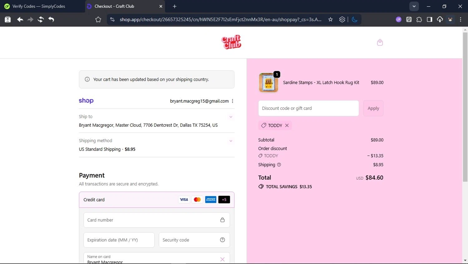The height and width of the screenshot is (264, 468).
Task: Expand the Shipping method section
Action: [x=231, y=141]
